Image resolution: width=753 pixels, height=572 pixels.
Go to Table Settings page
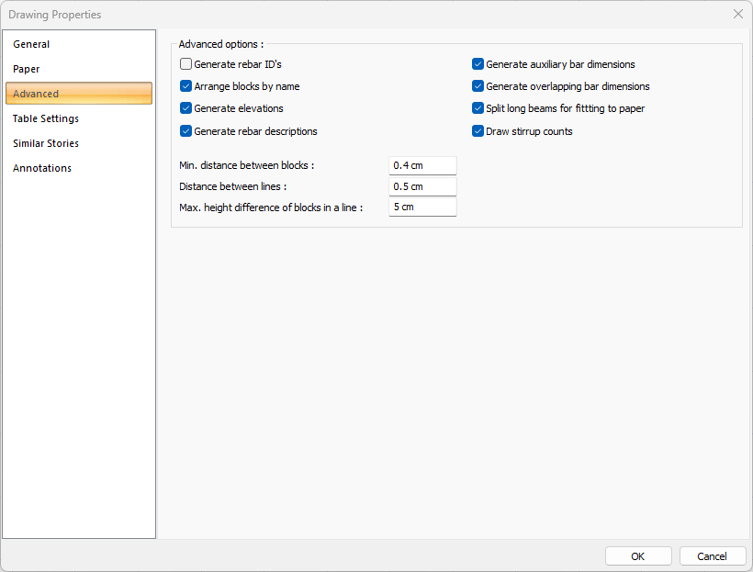tap(46, 118)
